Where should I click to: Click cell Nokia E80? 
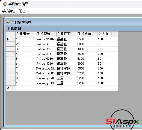(46, 49)
